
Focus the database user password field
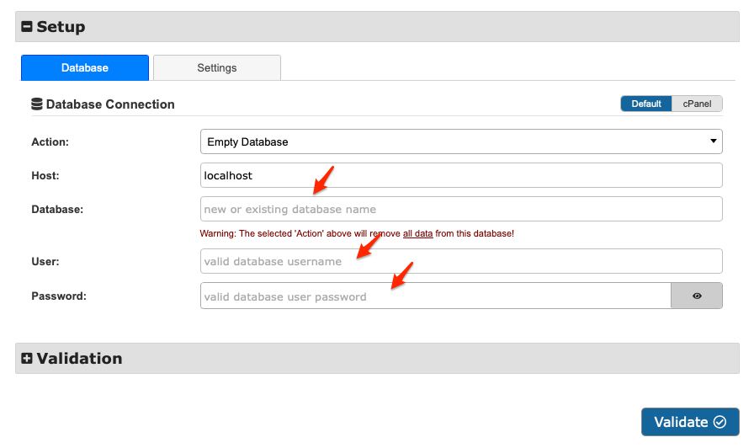(x=435, y=296)
